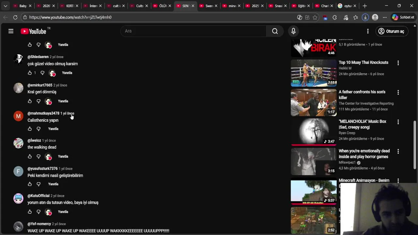418x235 pixels.
Task: Like the comment by @emirkurt7665
Action: pos(30,101)
